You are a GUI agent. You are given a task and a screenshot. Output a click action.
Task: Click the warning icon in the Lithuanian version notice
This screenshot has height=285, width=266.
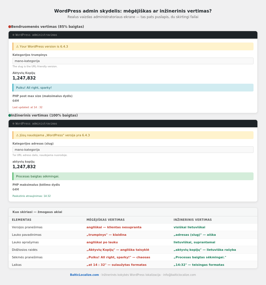point(17,135)
